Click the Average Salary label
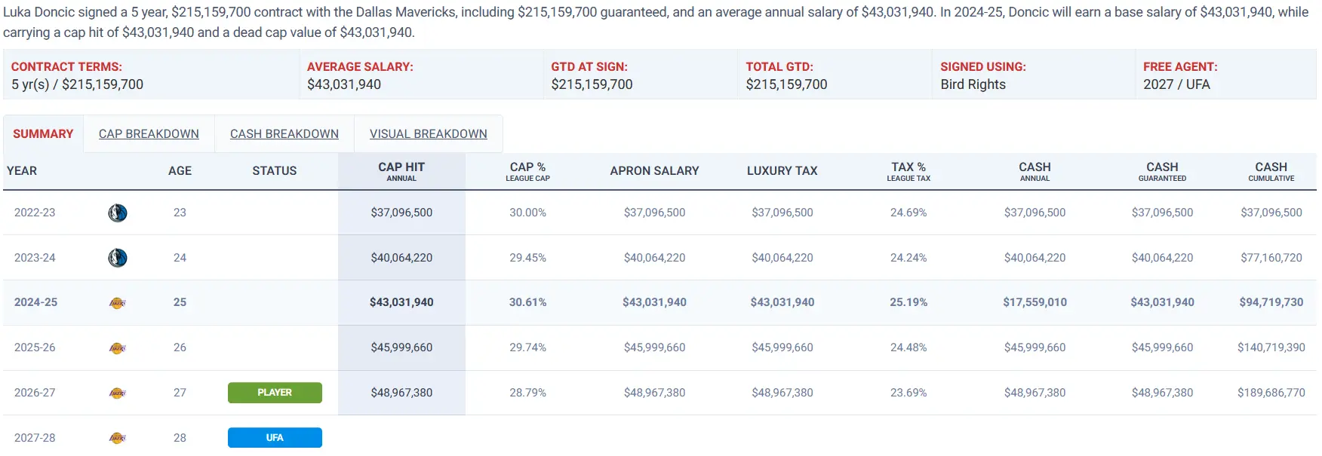Screen dimensions: 1322x456 [360, 67]
